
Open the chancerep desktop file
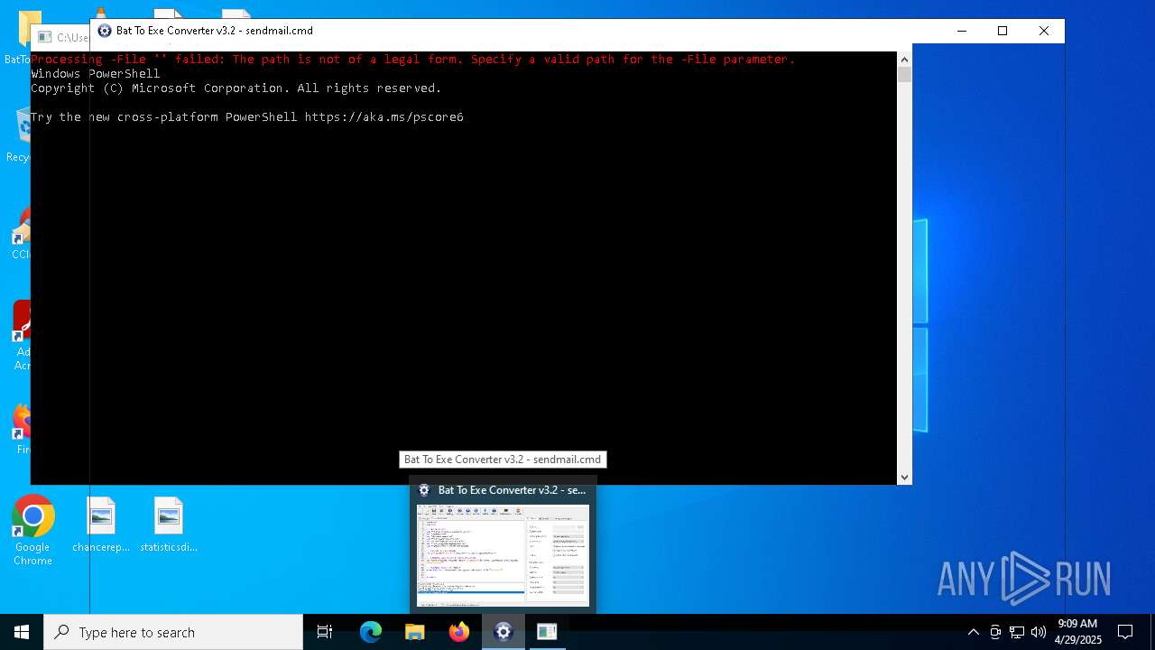click(101, 525)
